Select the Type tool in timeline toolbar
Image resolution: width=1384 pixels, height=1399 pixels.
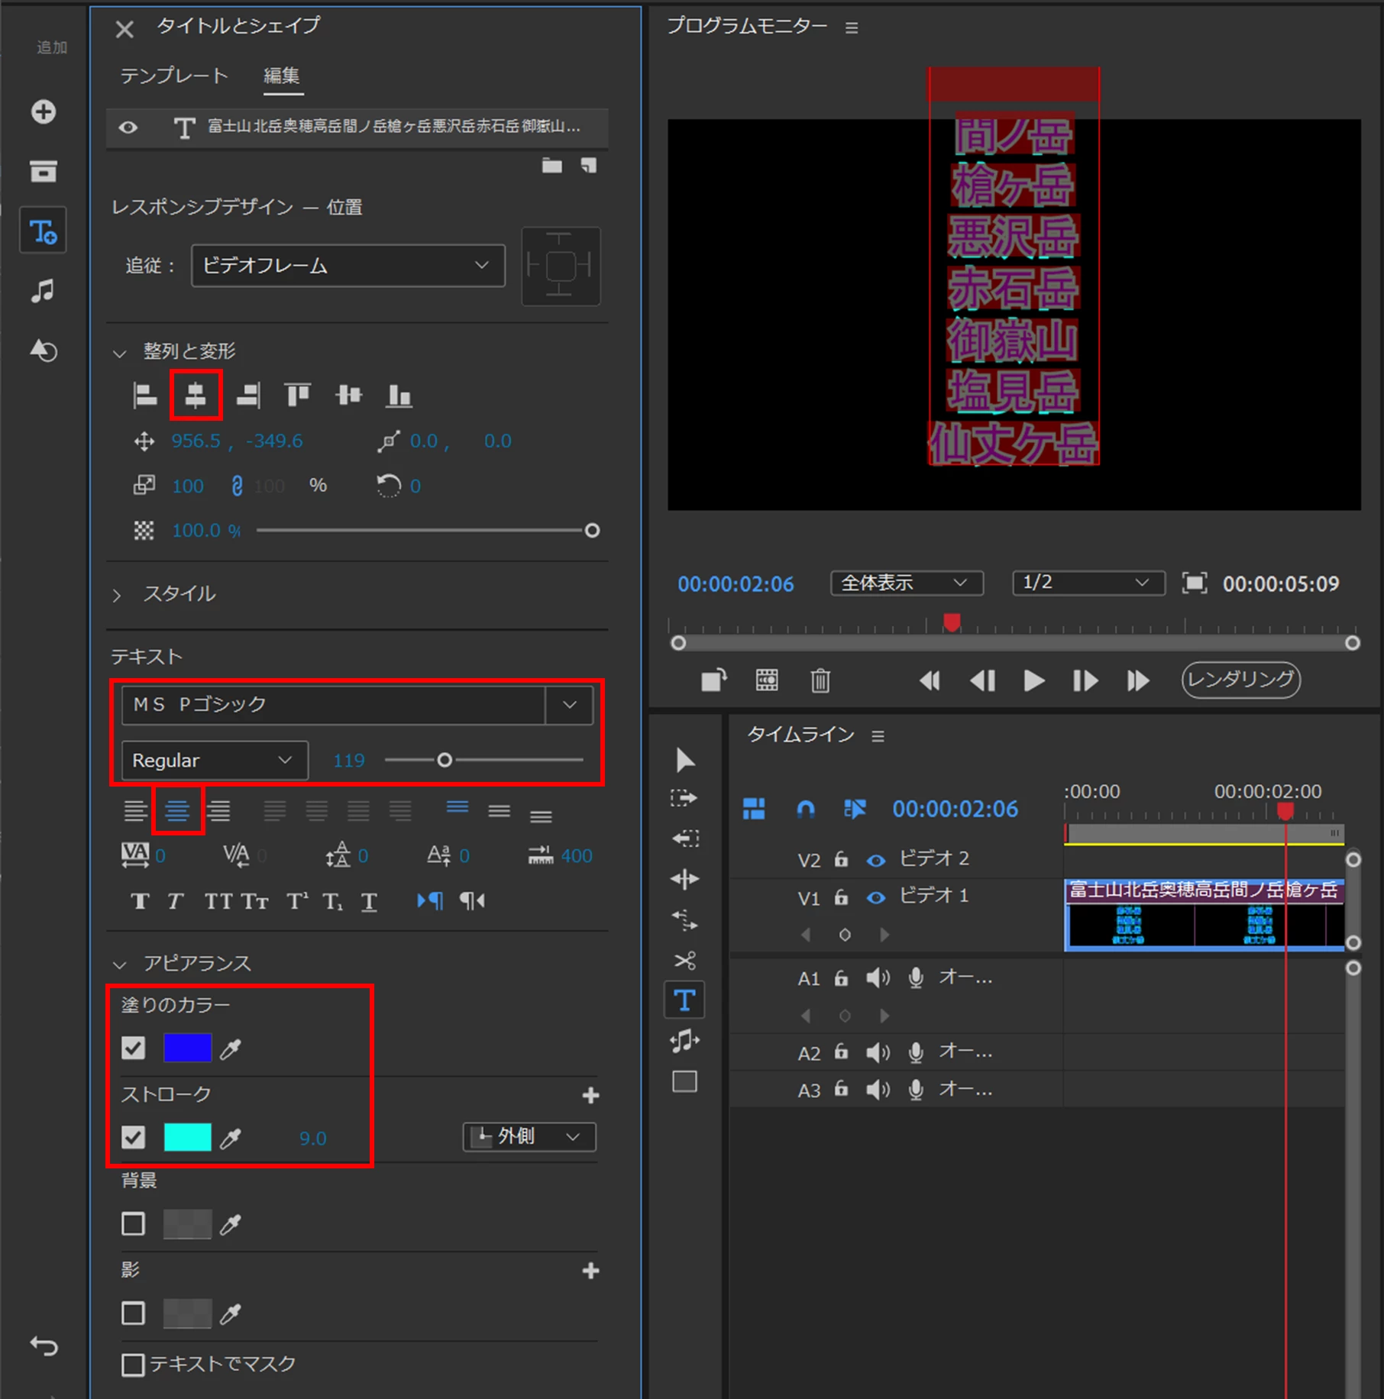click(x=684, y=1000)
